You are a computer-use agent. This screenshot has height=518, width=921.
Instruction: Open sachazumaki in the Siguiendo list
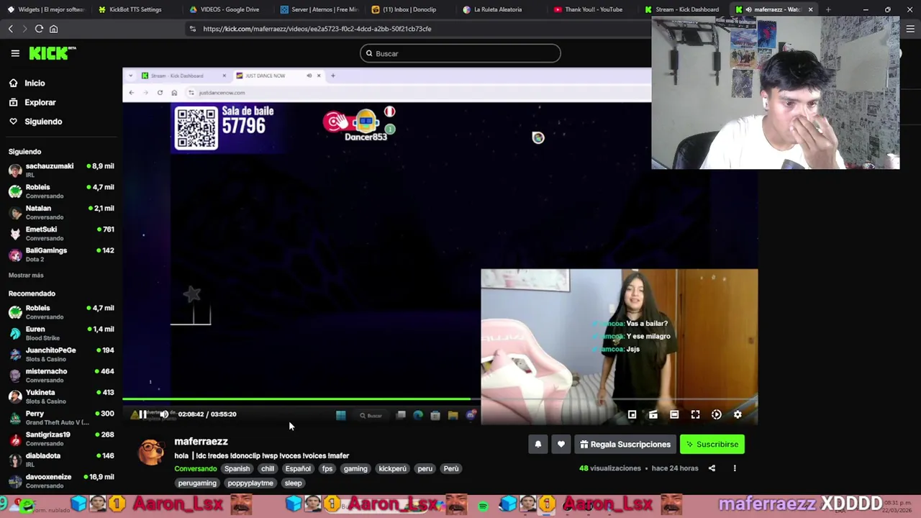pos(61,170)
